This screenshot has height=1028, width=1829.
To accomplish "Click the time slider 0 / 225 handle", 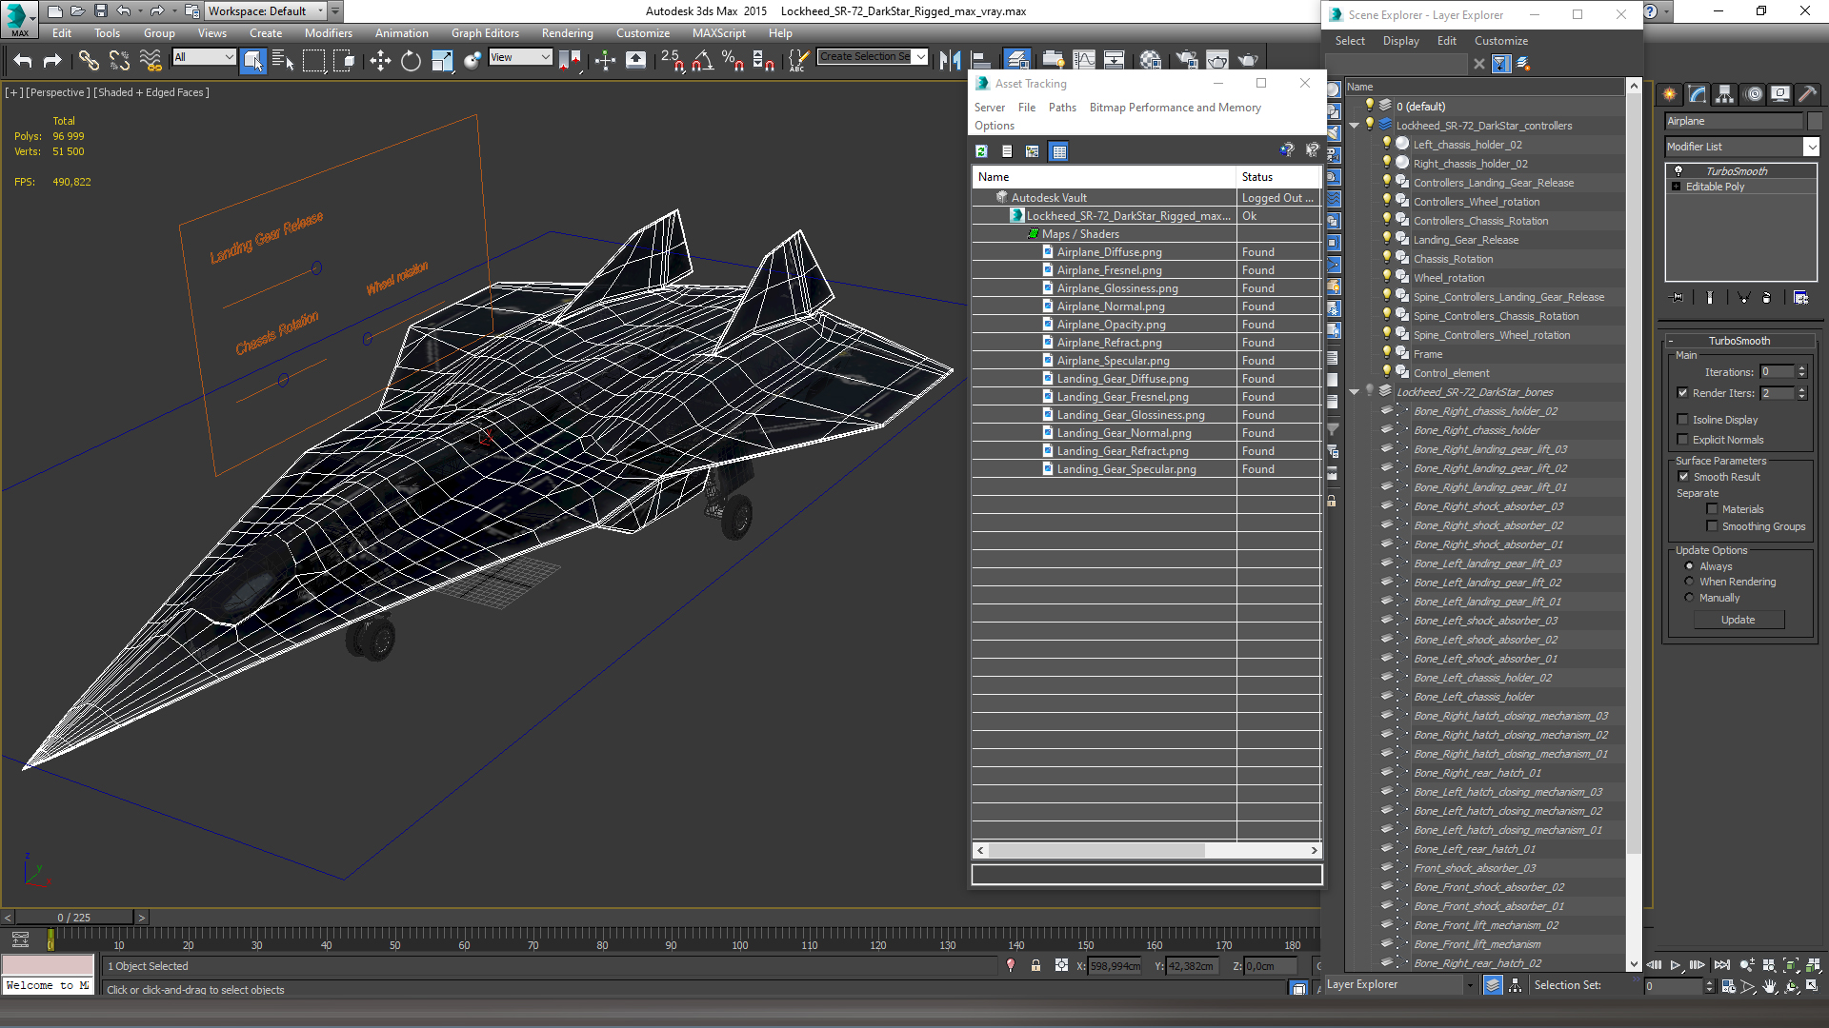I will (x=73, y=918).
